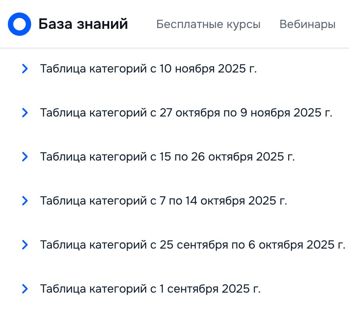The height and width of the screenshot is (316, 349).
Task: Show the oldest category table via its chevron
Action: (x=25, y=289)
